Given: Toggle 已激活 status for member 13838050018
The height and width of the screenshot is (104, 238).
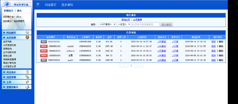Looking at the screenshot, I should (162, 55).
